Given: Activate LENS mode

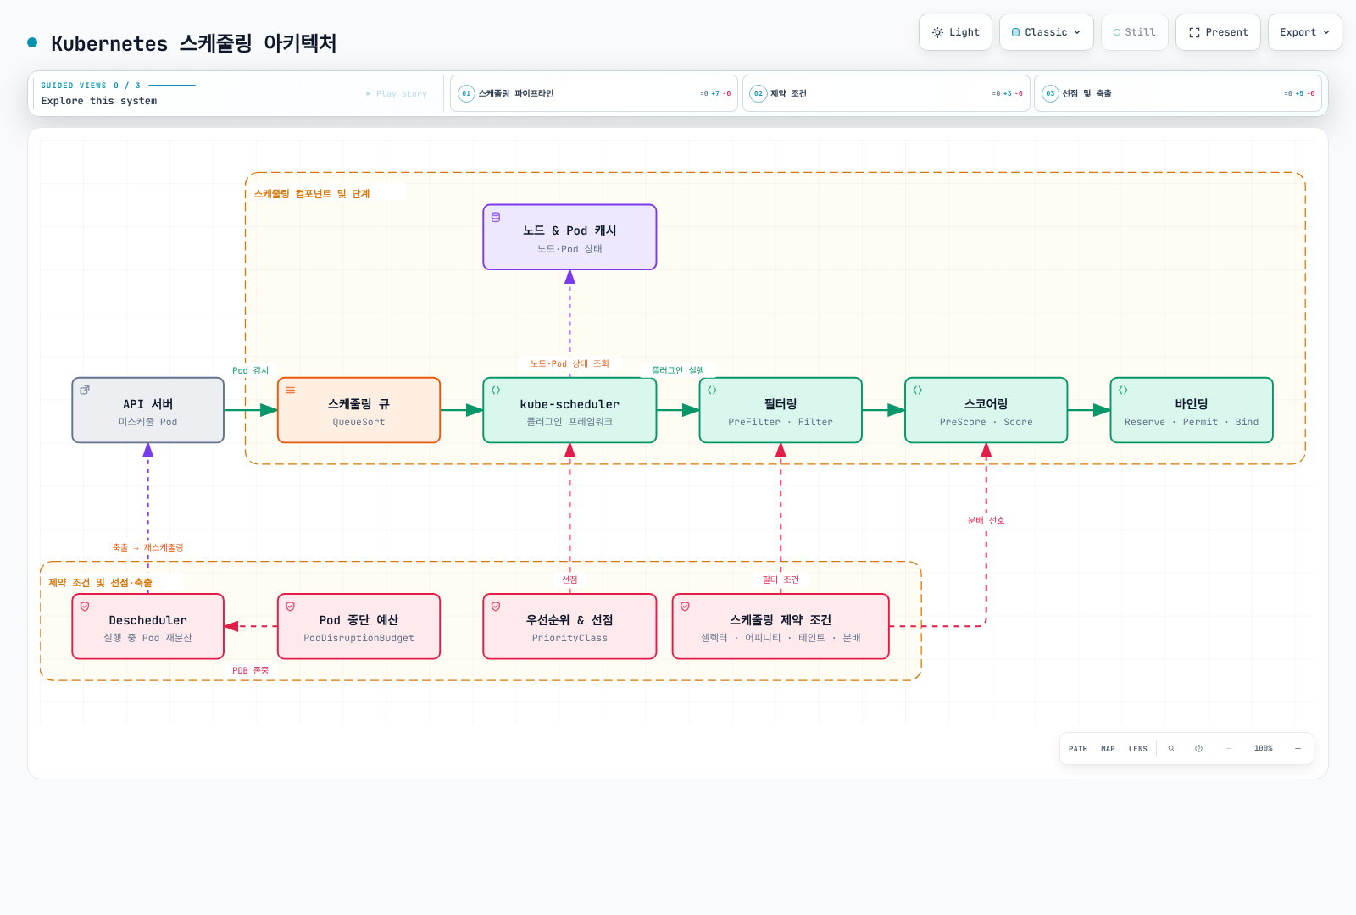Looking at the screenshot, I should pos(1137,749).
